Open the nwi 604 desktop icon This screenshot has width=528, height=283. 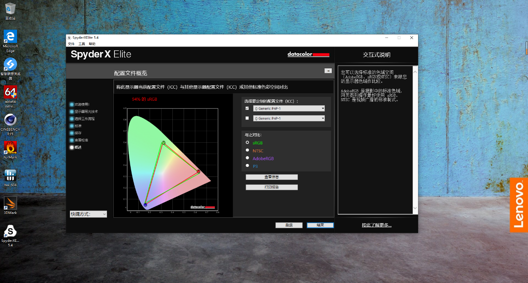pos(10,178)
